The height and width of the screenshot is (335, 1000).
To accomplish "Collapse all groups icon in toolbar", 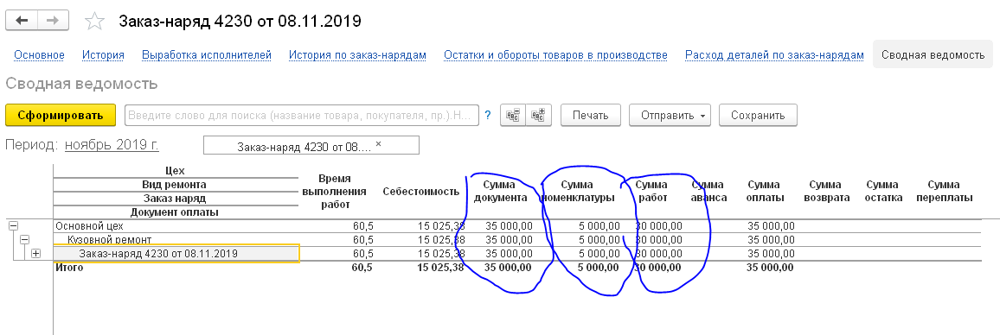I will (513, 116).
